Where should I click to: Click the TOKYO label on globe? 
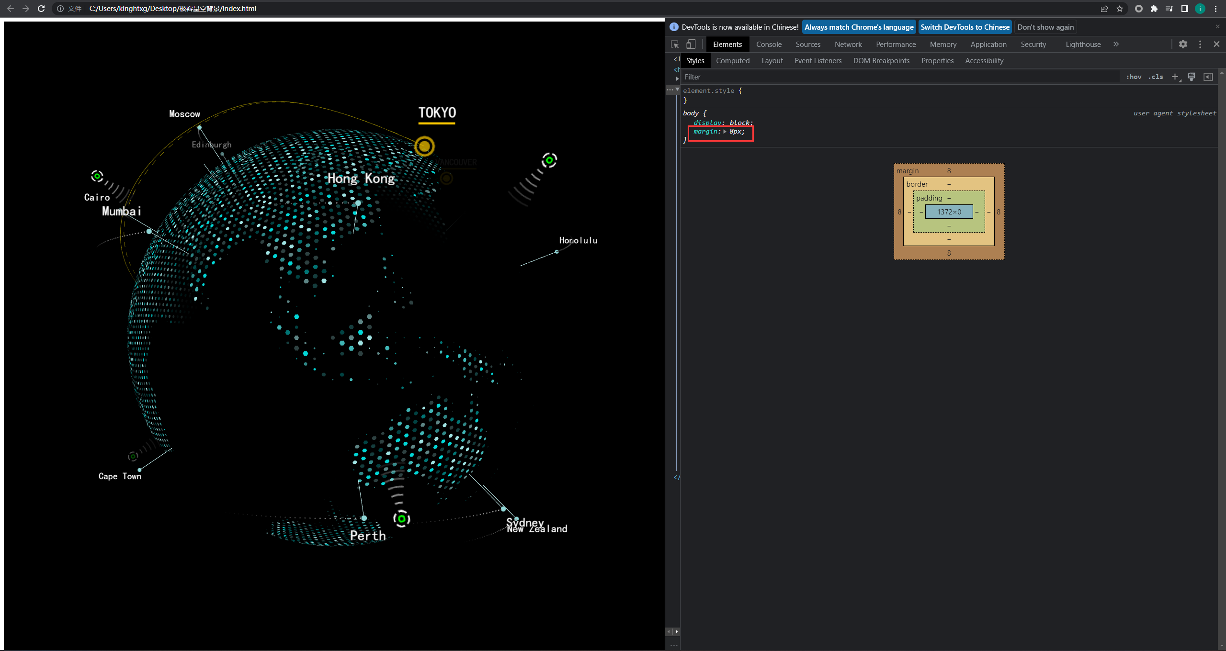pyautogui.click(x=437, y=113)
